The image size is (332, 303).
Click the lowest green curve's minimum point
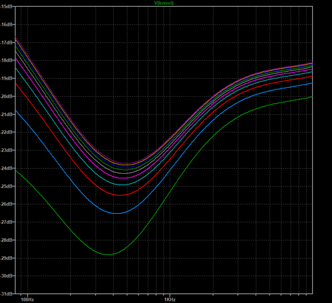coord(107,254)
